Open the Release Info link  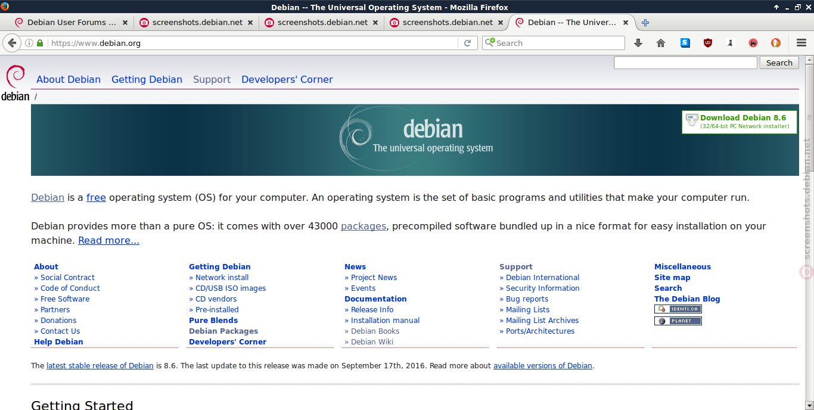click(372, 310)
